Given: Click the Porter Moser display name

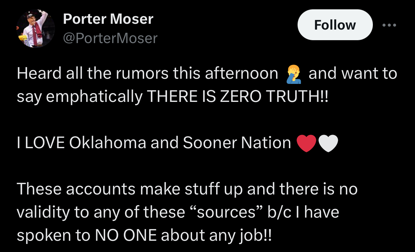Looking at the screenshot, I should click(108, 19).
